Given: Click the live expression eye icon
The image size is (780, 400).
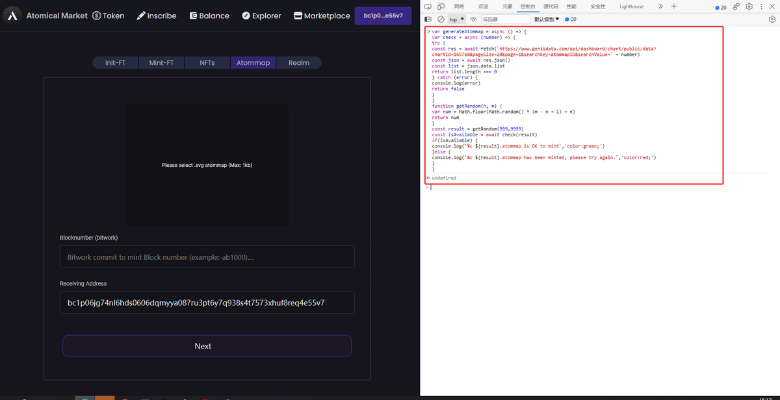Looking at the screenshot, I should tap(473, 19).
